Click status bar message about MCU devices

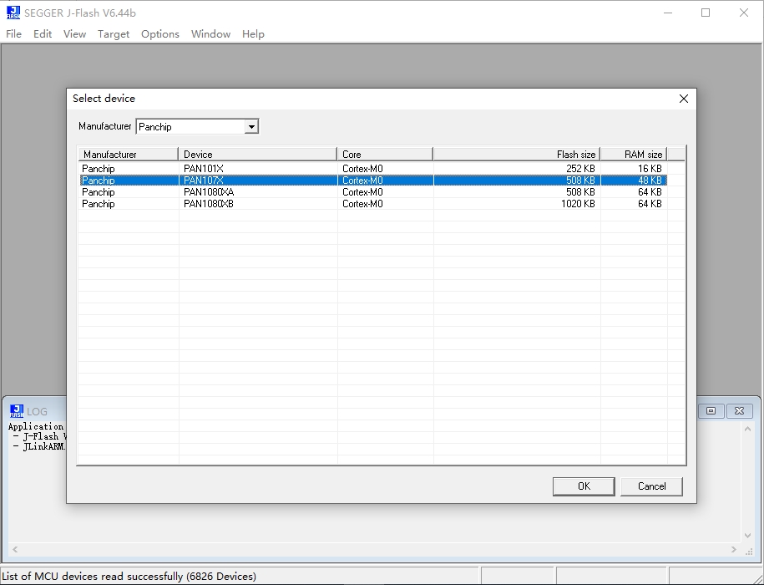[129, 577]
